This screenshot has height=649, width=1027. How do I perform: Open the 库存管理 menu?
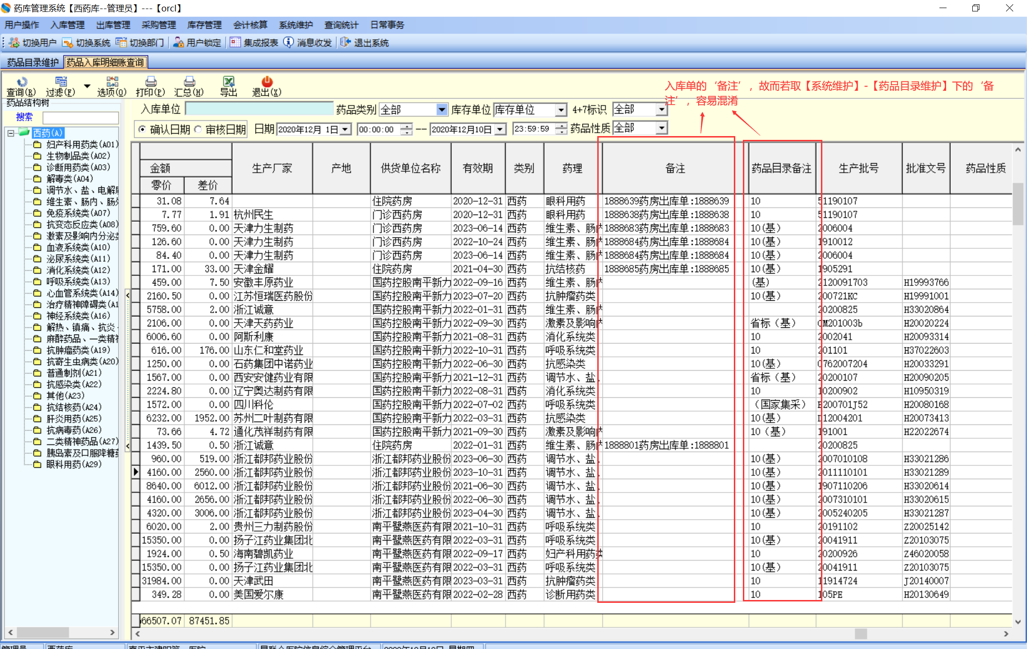coord(204,25)
